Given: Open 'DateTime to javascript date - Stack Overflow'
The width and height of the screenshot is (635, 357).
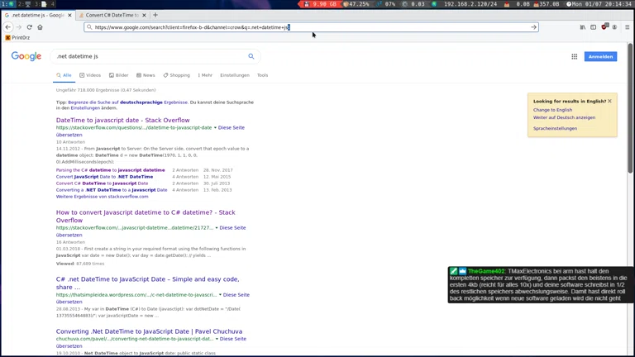Looking at the screenshot, I should pyautogui.click(x=122, y=120).
